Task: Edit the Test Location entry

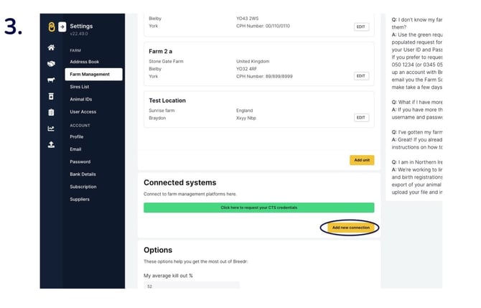Action: click(361, 118)
